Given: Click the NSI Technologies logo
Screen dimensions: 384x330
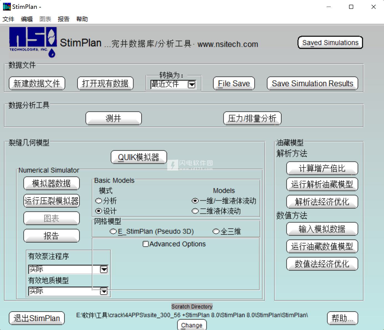Looking at the screenshot, I should [x=33, y=42].
